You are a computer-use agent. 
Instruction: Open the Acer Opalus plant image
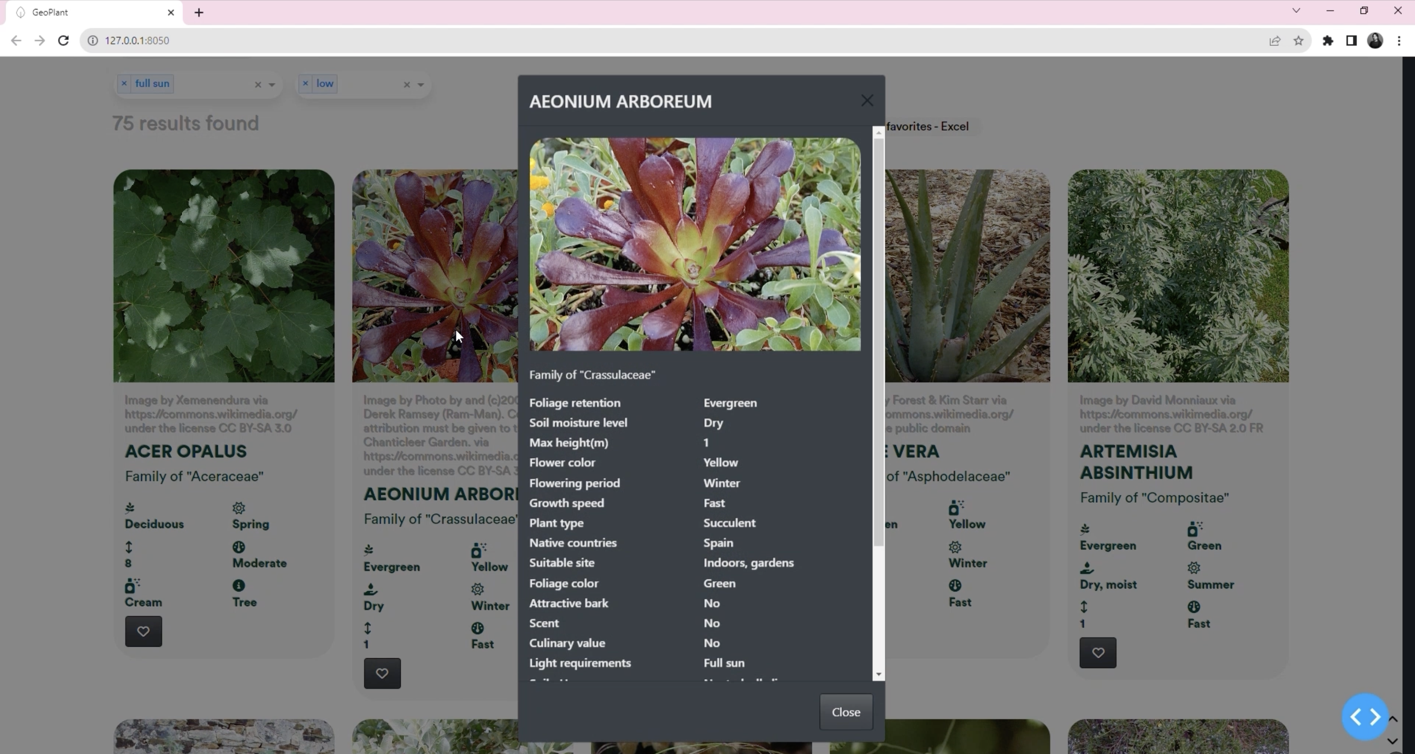pos(224,275)
